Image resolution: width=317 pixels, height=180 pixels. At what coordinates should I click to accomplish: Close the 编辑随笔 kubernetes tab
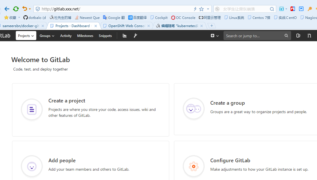[x=202, y=26]
